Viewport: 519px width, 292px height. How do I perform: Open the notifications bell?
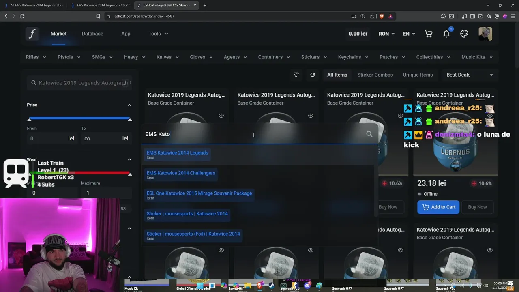(446, 34)
